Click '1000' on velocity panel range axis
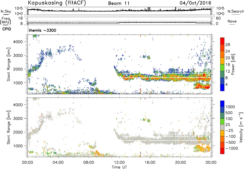This screenshot has width=244, height=169. tap(18, 146)
